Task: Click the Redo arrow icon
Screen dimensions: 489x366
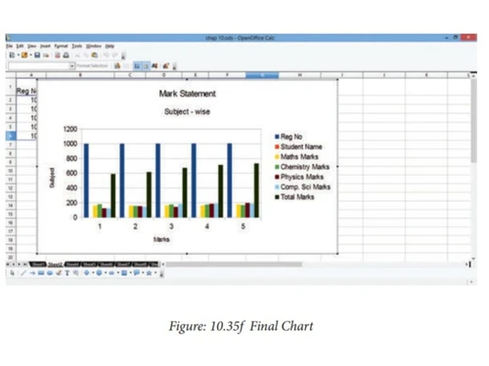Action: [x=114, y=56]
